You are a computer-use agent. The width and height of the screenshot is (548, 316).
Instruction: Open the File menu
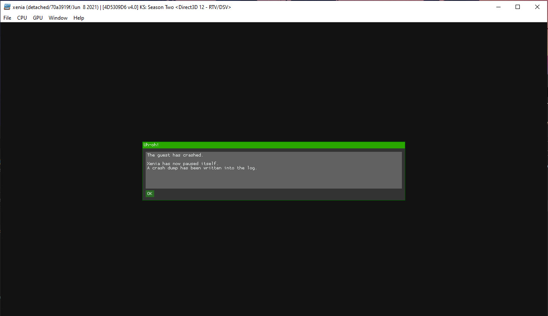point(7,18)
